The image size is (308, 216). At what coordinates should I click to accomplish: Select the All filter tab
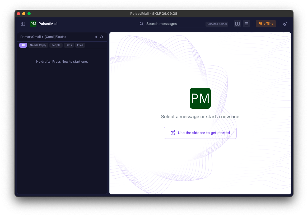23,45
